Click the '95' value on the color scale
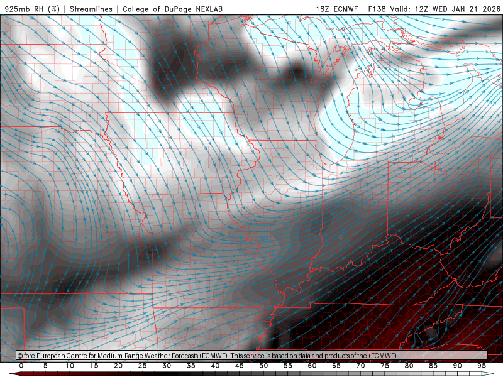 [482, 366]
